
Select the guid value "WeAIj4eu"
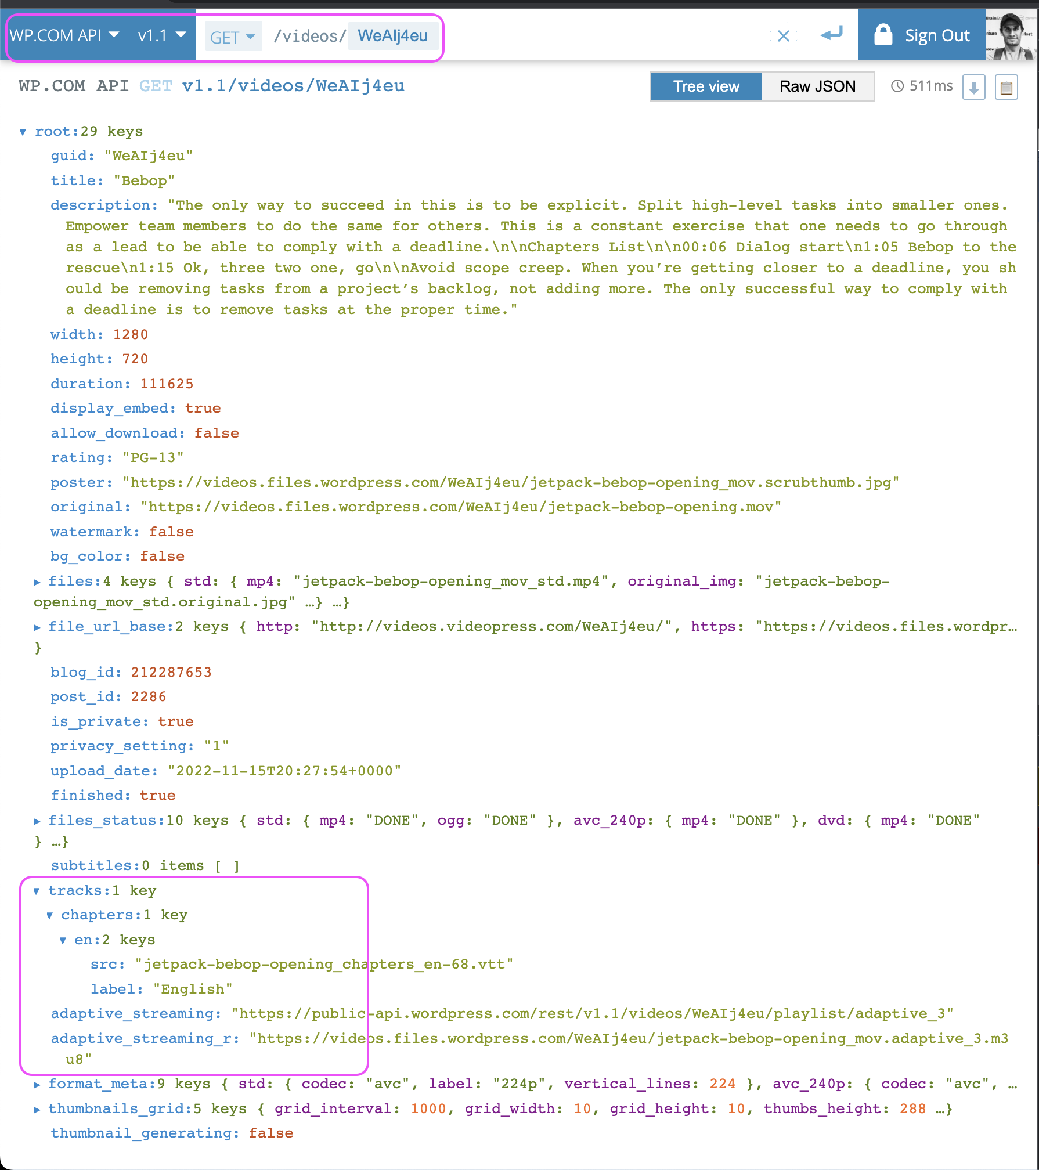pyautogui.click(x=149, y=156)
